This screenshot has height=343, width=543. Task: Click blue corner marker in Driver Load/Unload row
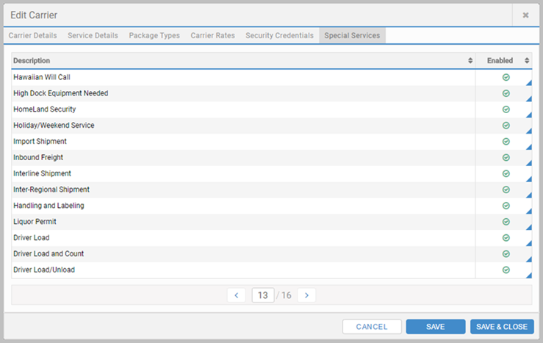(529, 275)
